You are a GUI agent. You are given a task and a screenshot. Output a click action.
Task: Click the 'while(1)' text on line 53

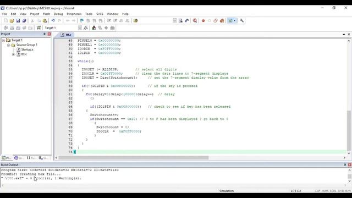(86, 61)
